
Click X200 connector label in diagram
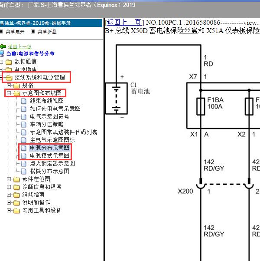(185, 192)
